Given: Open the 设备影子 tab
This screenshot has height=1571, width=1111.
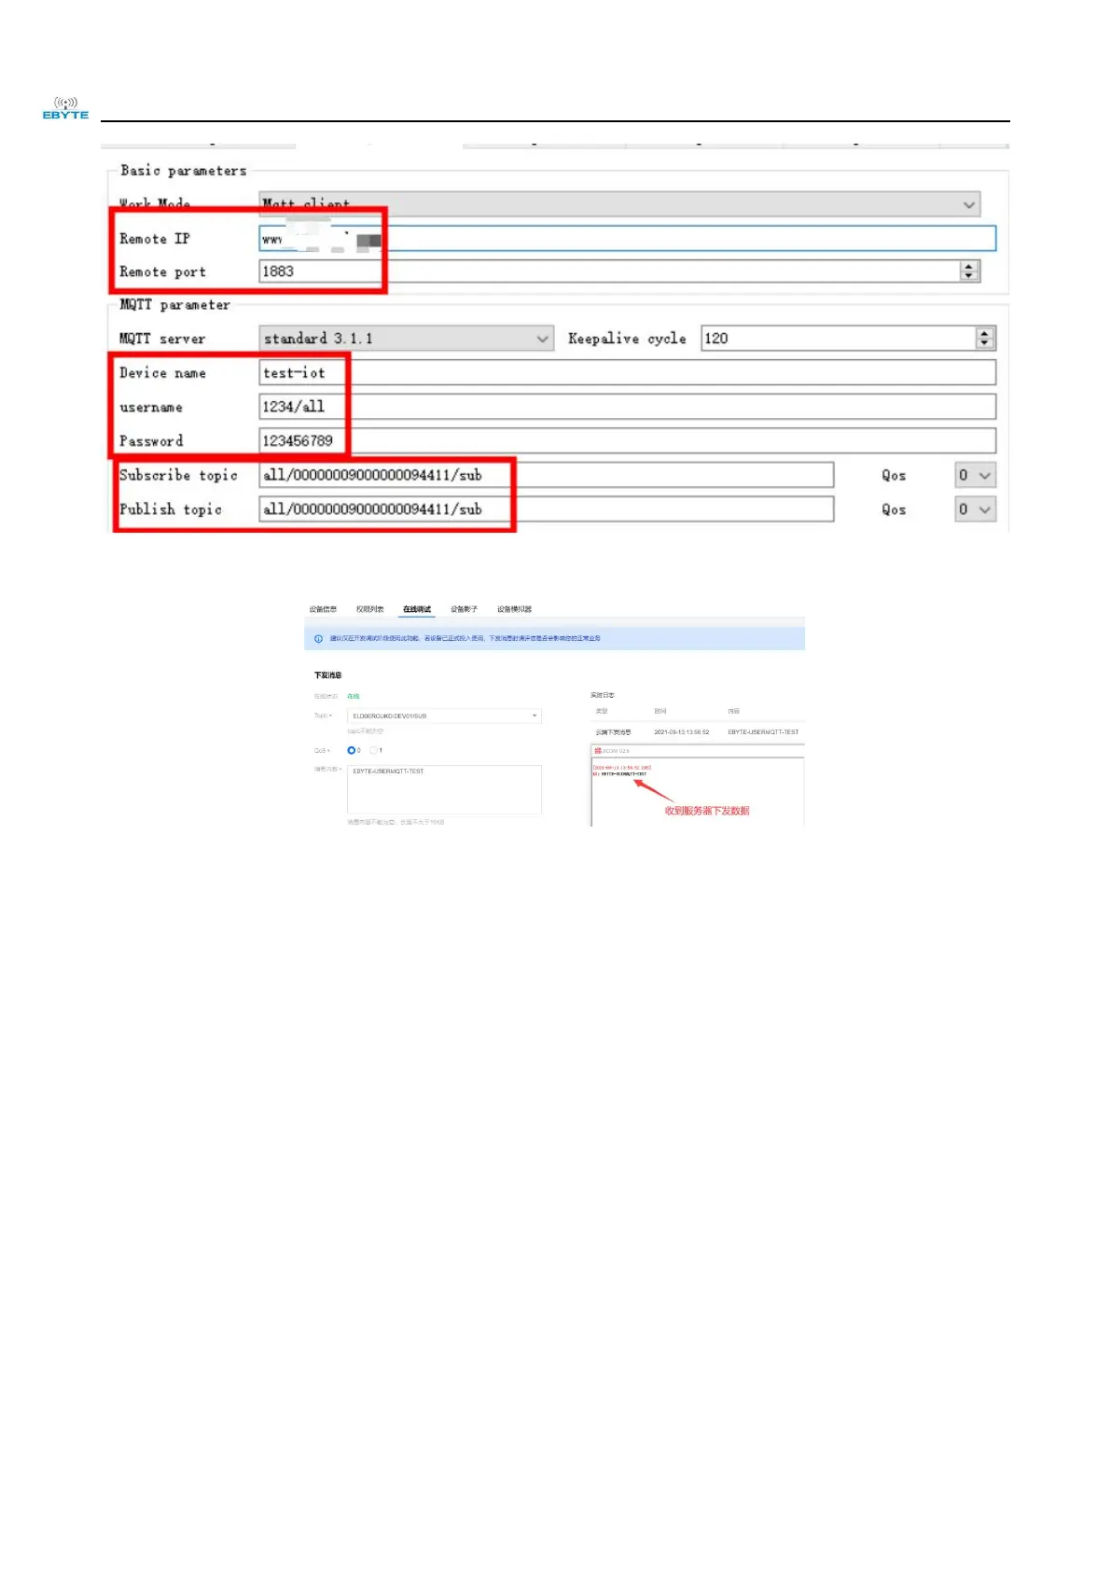Looking at the screenshot, I should coord(464,609).
